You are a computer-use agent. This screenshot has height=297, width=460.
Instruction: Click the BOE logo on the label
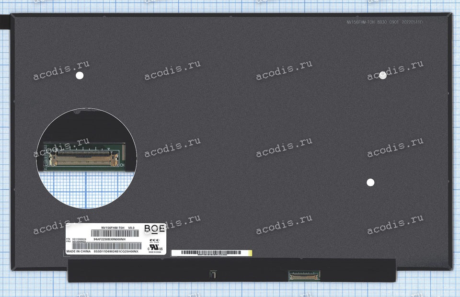pos(154,228)
